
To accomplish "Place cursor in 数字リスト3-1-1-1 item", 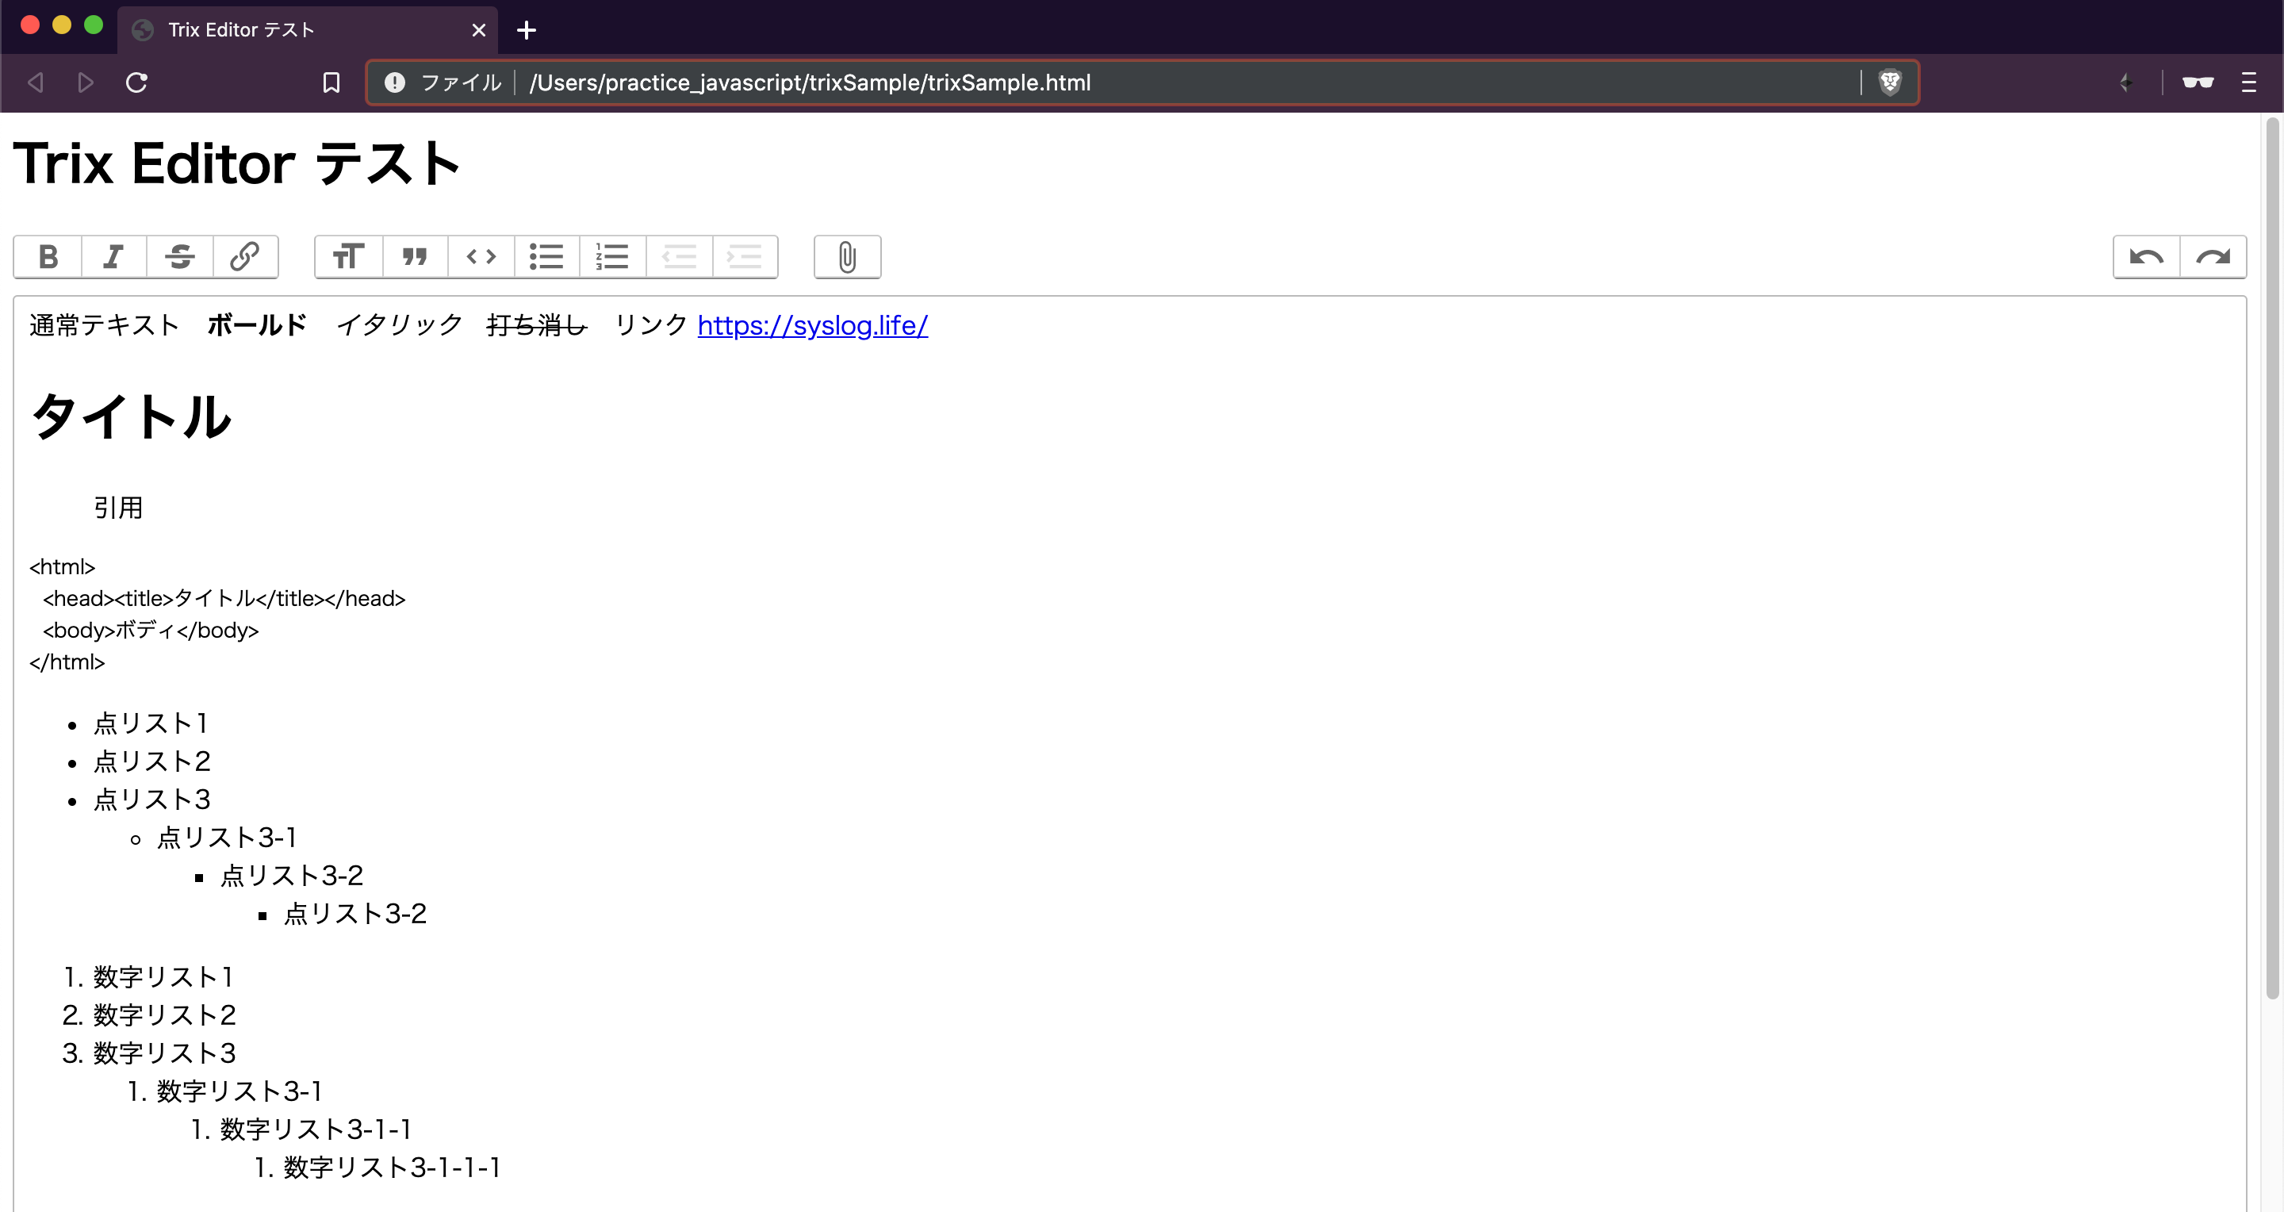I will pyautogui.click(x=391, y=1168).
